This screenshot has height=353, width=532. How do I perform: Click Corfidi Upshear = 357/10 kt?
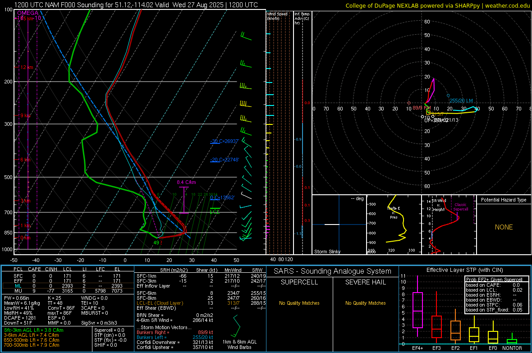pyautogui.click(x=175, y=347)
